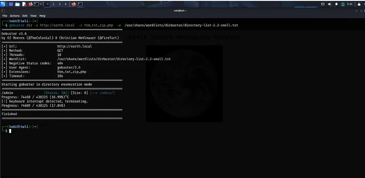Click the http://earth.local URL in the command
The width and height of the screenshot is (365, 178).
pos(57,25)
